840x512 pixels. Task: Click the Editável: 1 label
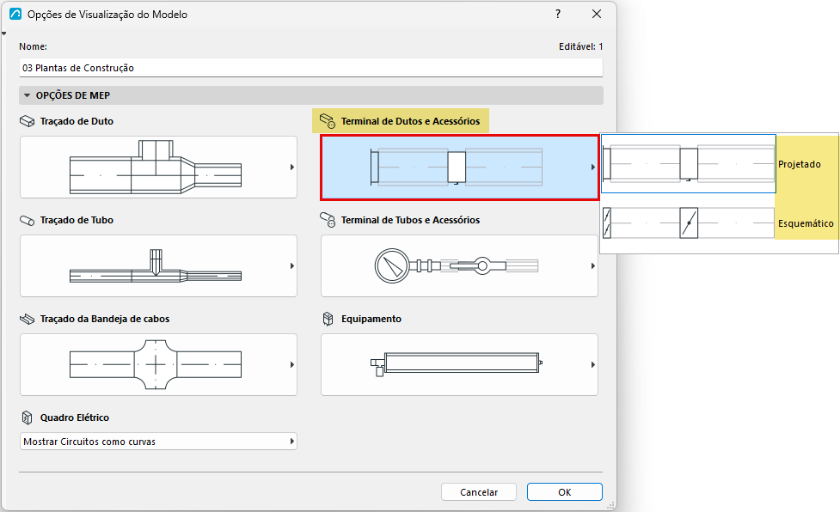tap(580, 46)
